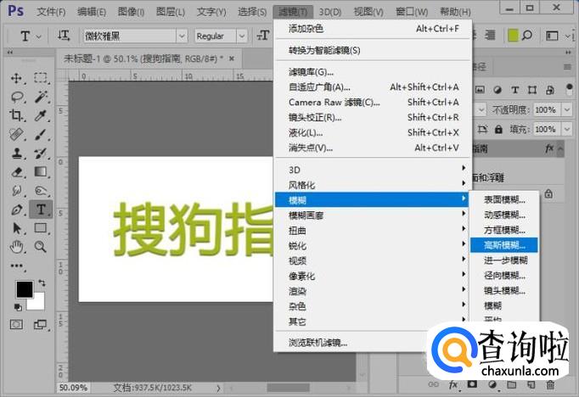Choose 液化(L) from filter menu

click(373, 132)
